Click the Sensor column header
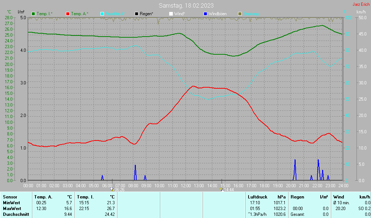This screenshot has height=218, width=371. point(10,197)
